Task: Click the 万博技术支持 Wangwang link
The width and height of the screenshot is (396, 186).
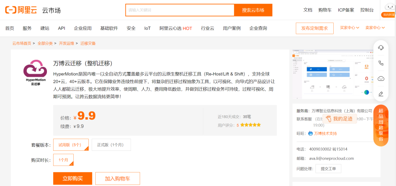Action: 326,134
